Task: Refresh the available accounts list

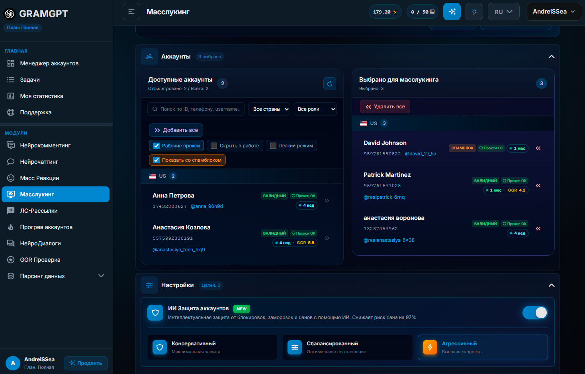Action: (330, 84)
